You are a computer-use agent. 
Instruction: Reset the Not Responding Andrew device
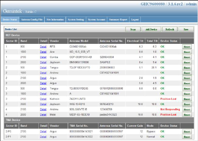click(187, 110)
